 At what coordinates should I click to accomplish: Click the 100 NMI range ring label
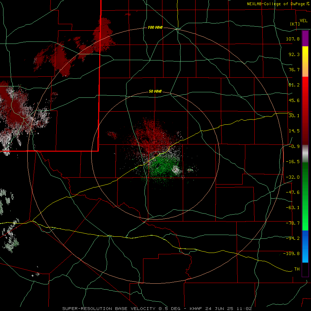point(155,27)
